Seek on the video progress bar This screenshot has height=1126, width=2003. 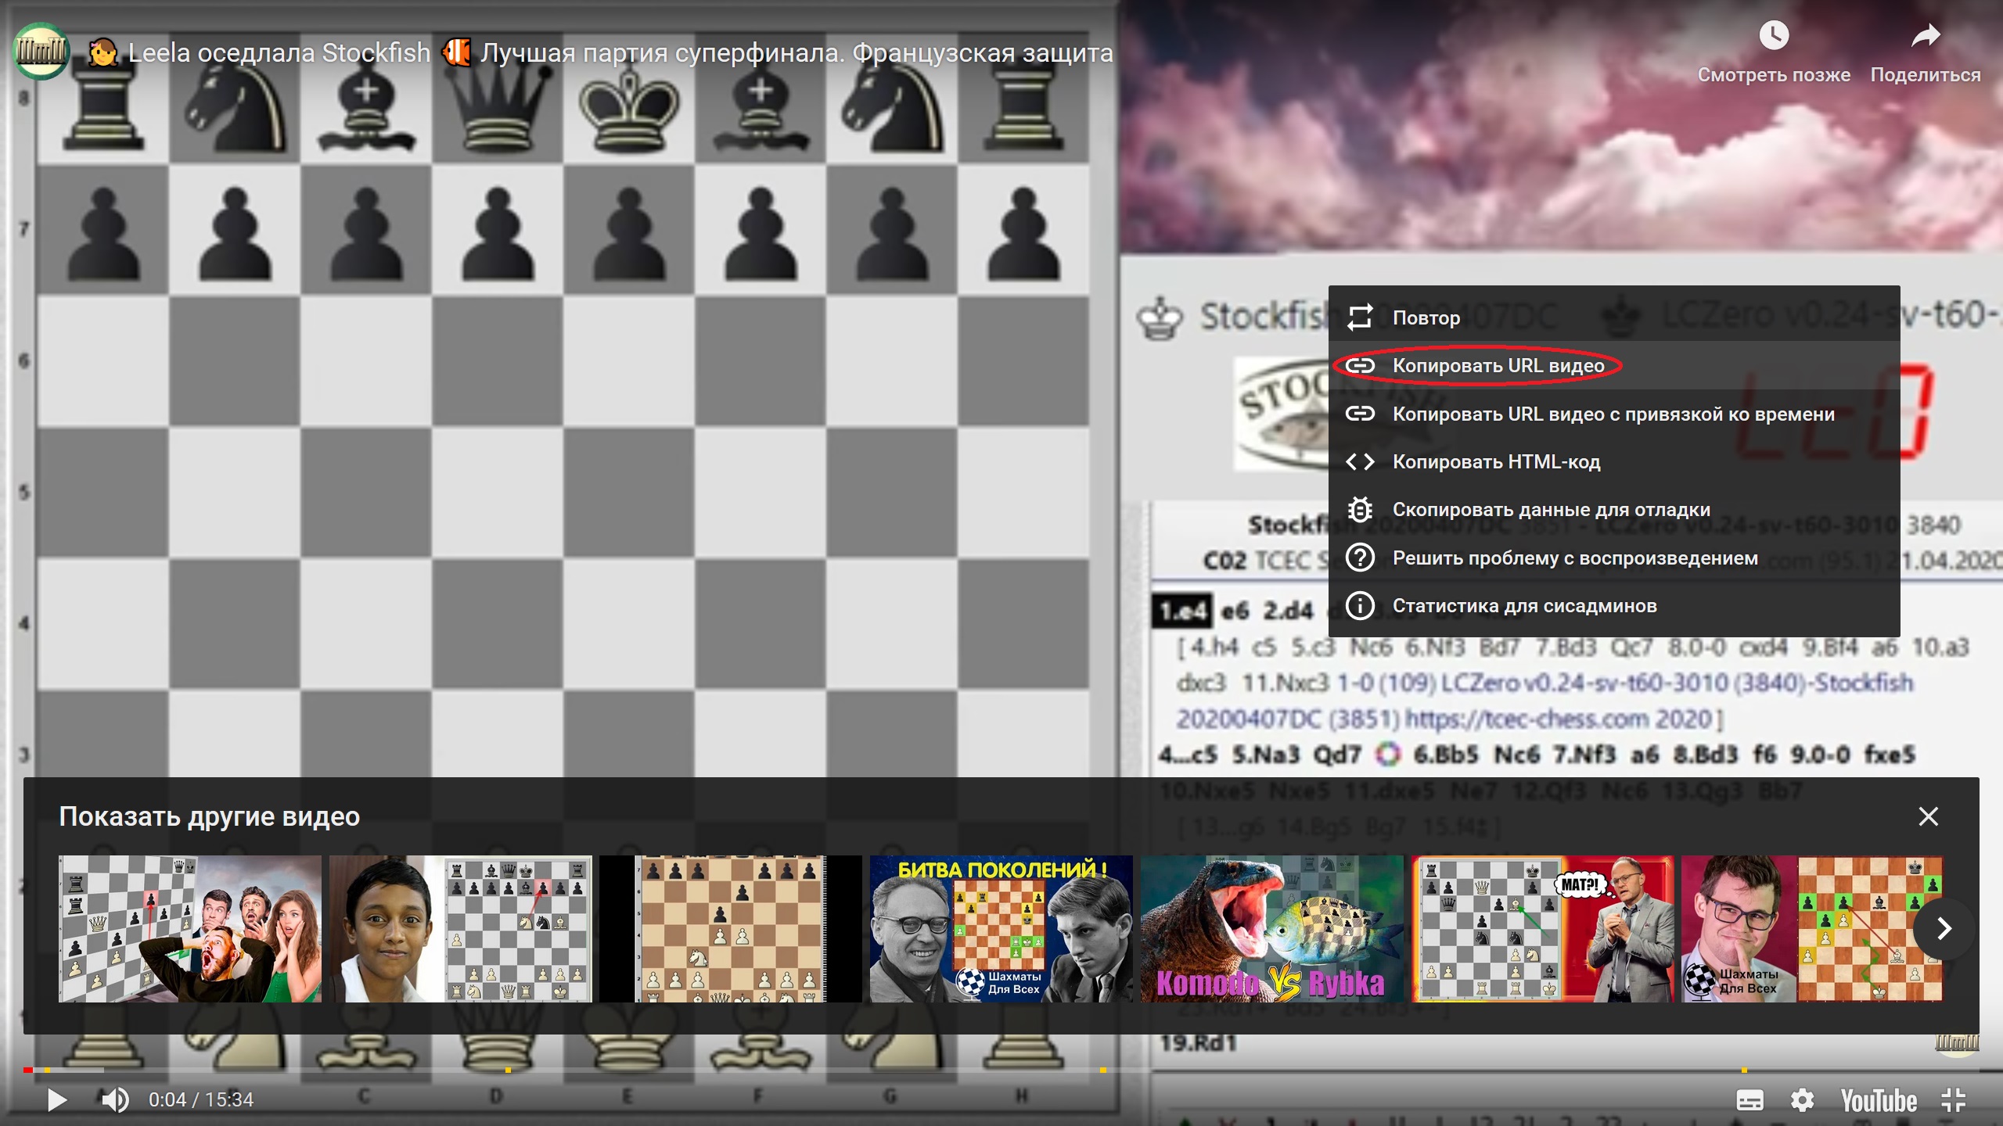click(x=1001, y=1070)
